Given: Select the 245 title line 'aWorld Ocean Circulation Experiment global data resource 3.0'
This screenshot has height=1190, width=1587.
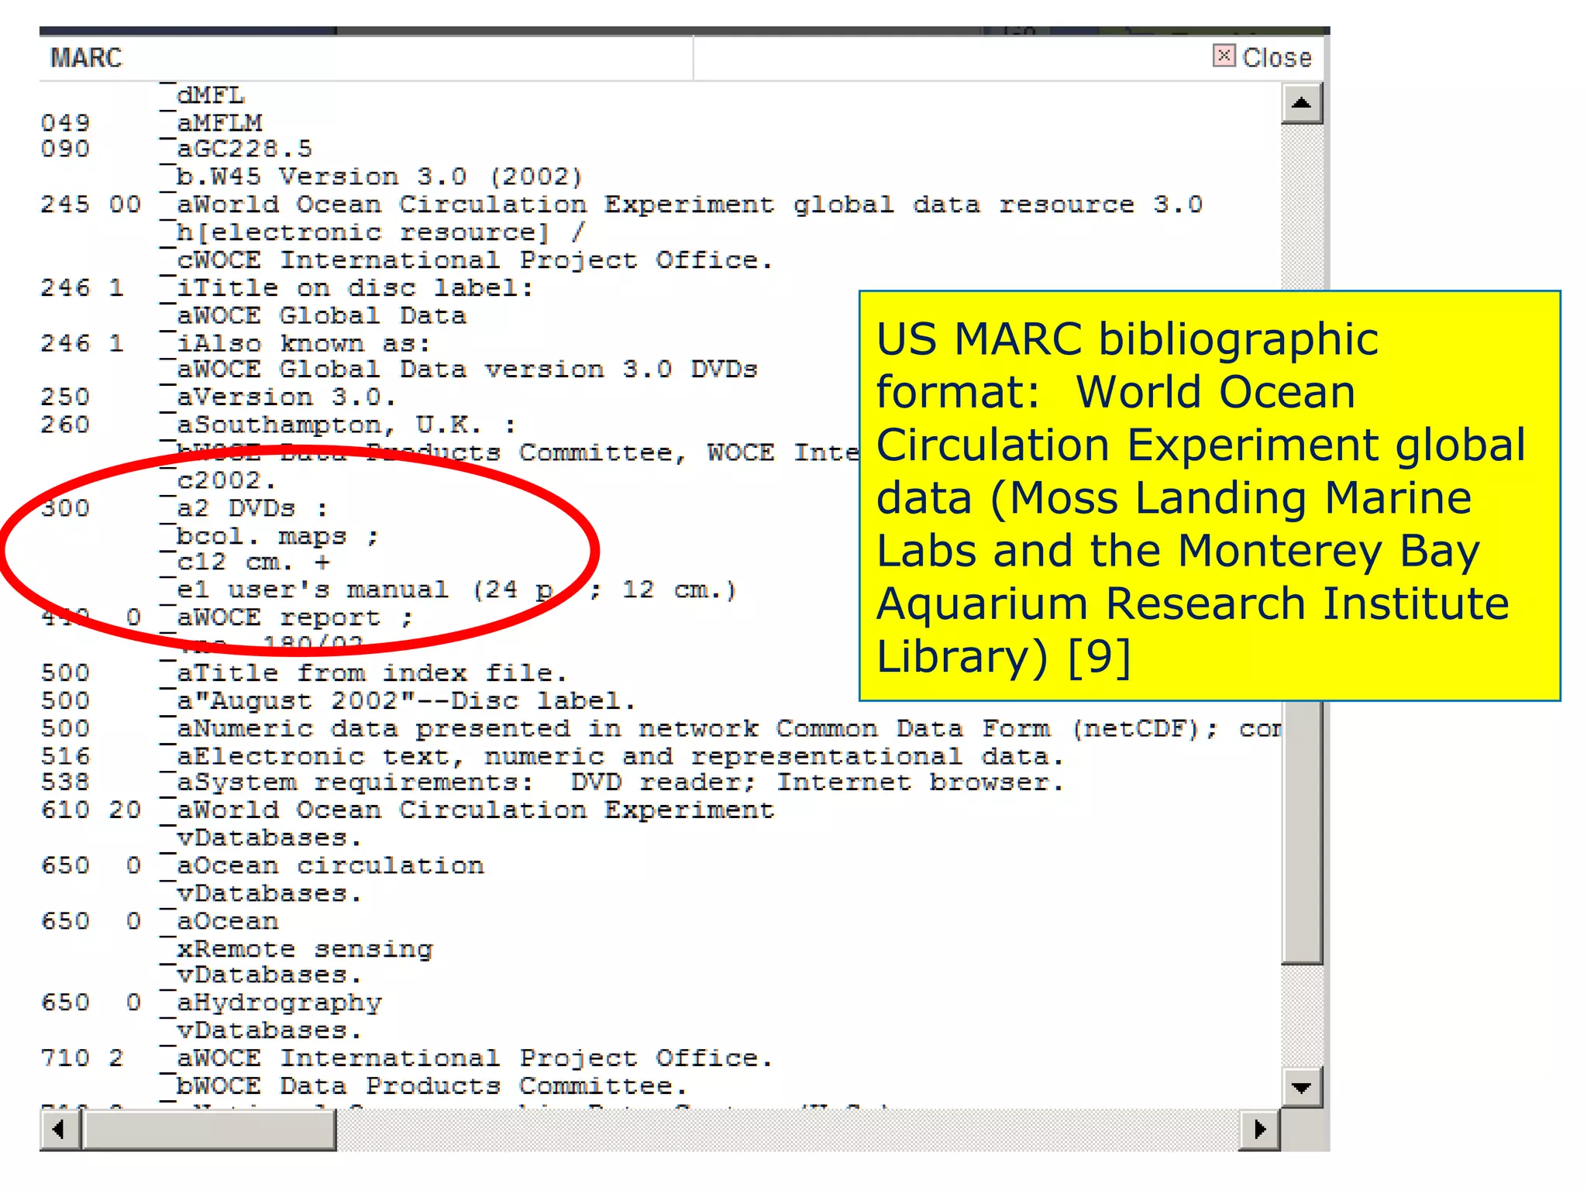Looking at the screenshot, I should pyautogui.click(x=621, y=205).
